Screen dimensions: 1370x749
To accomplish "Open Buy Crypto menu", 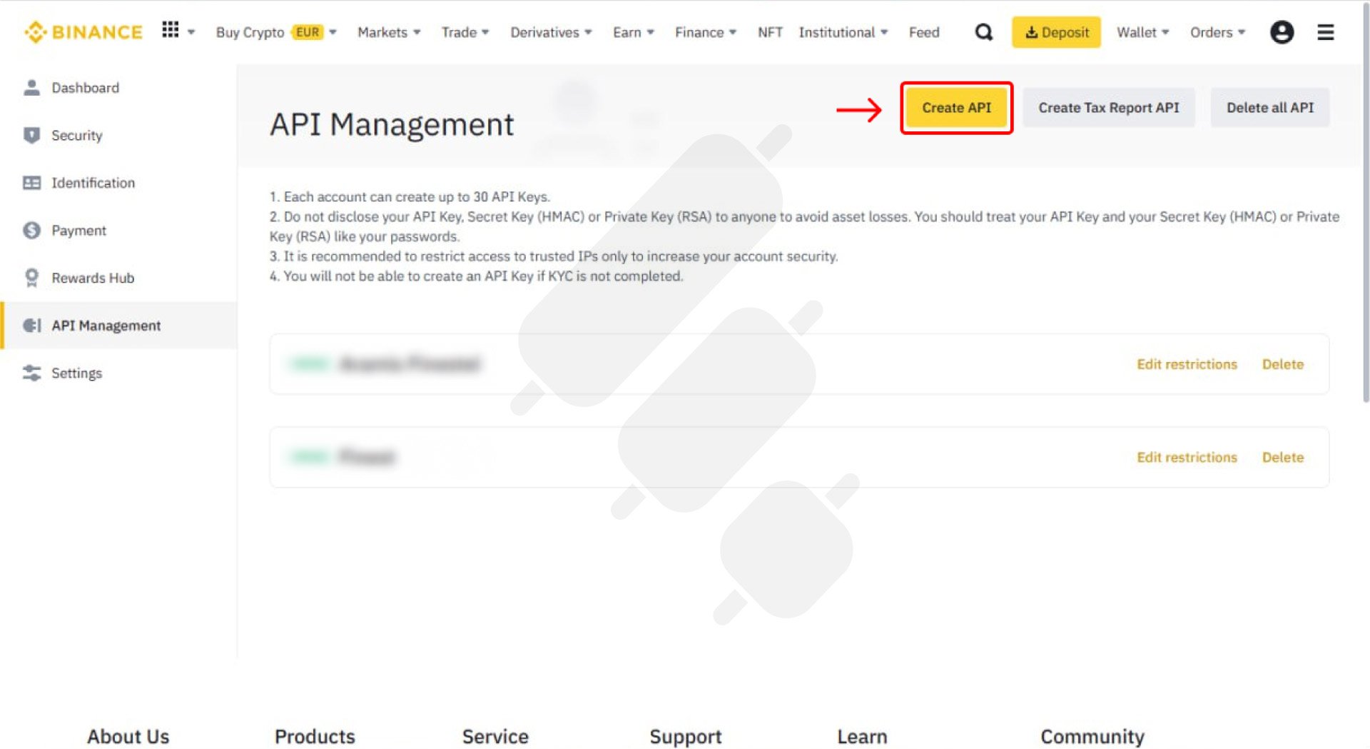I will tap(250, 32).
